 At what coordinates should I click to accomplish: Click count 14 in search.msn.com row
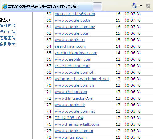pos(118,46)
